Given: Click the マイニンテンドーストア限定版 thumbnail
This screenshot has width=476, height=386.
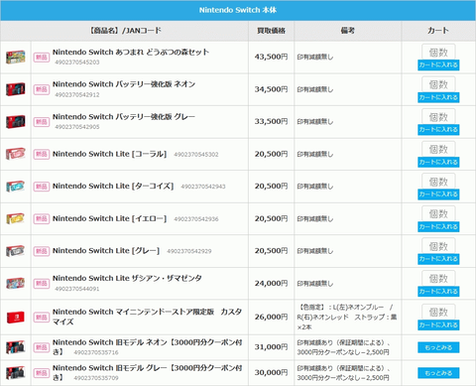Looking at the screenshot, I should [16, 317].
